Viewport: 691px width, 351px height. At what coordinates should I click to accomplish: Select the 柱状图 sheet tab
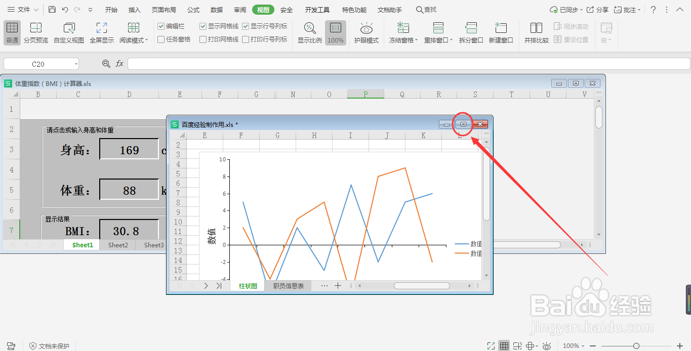(x=248, y=286)
